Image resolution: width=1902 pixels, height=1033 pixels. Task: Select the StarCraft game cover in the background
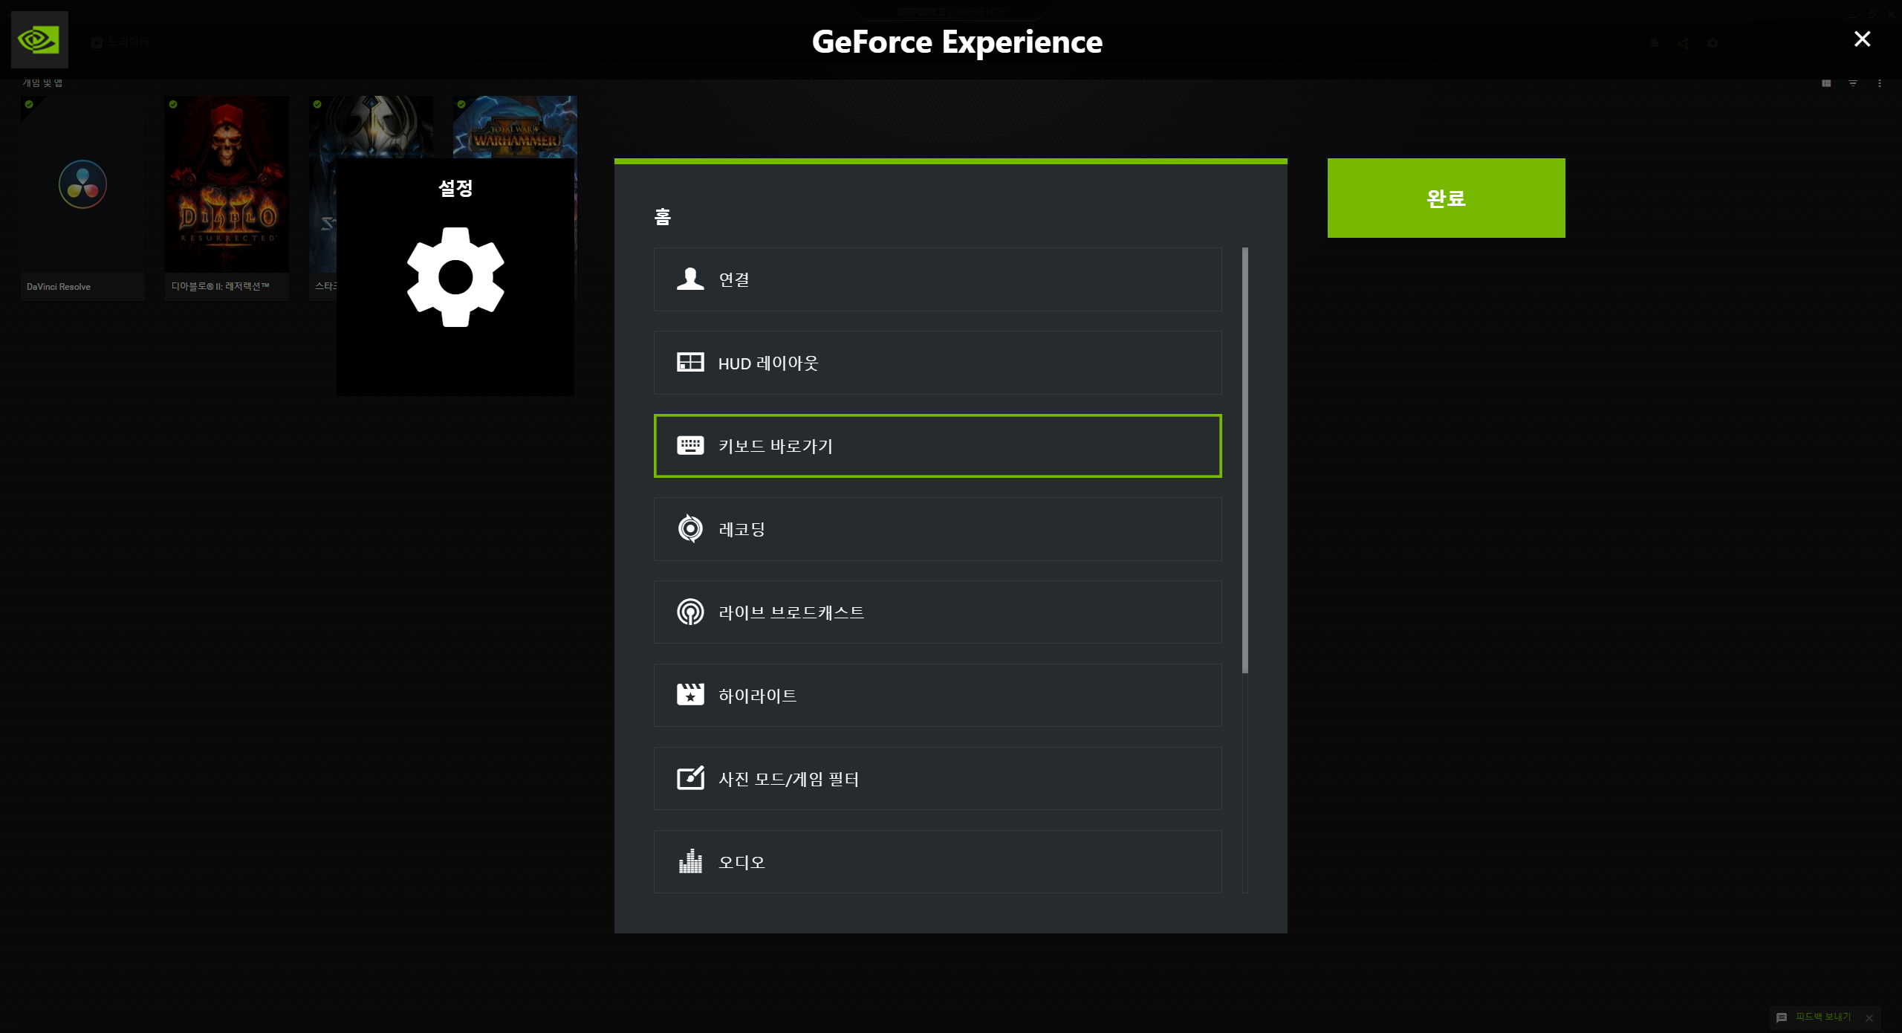371,126
